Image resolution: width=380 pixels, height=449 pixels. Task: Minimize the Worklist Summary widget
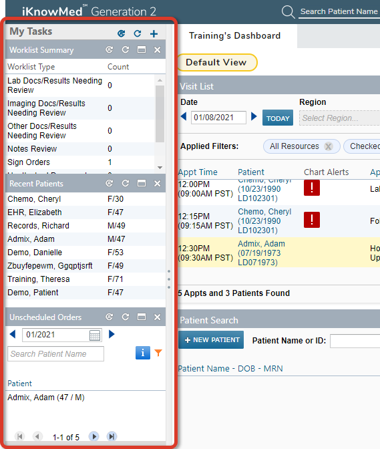pyautogui.click(x=142, y=50)
